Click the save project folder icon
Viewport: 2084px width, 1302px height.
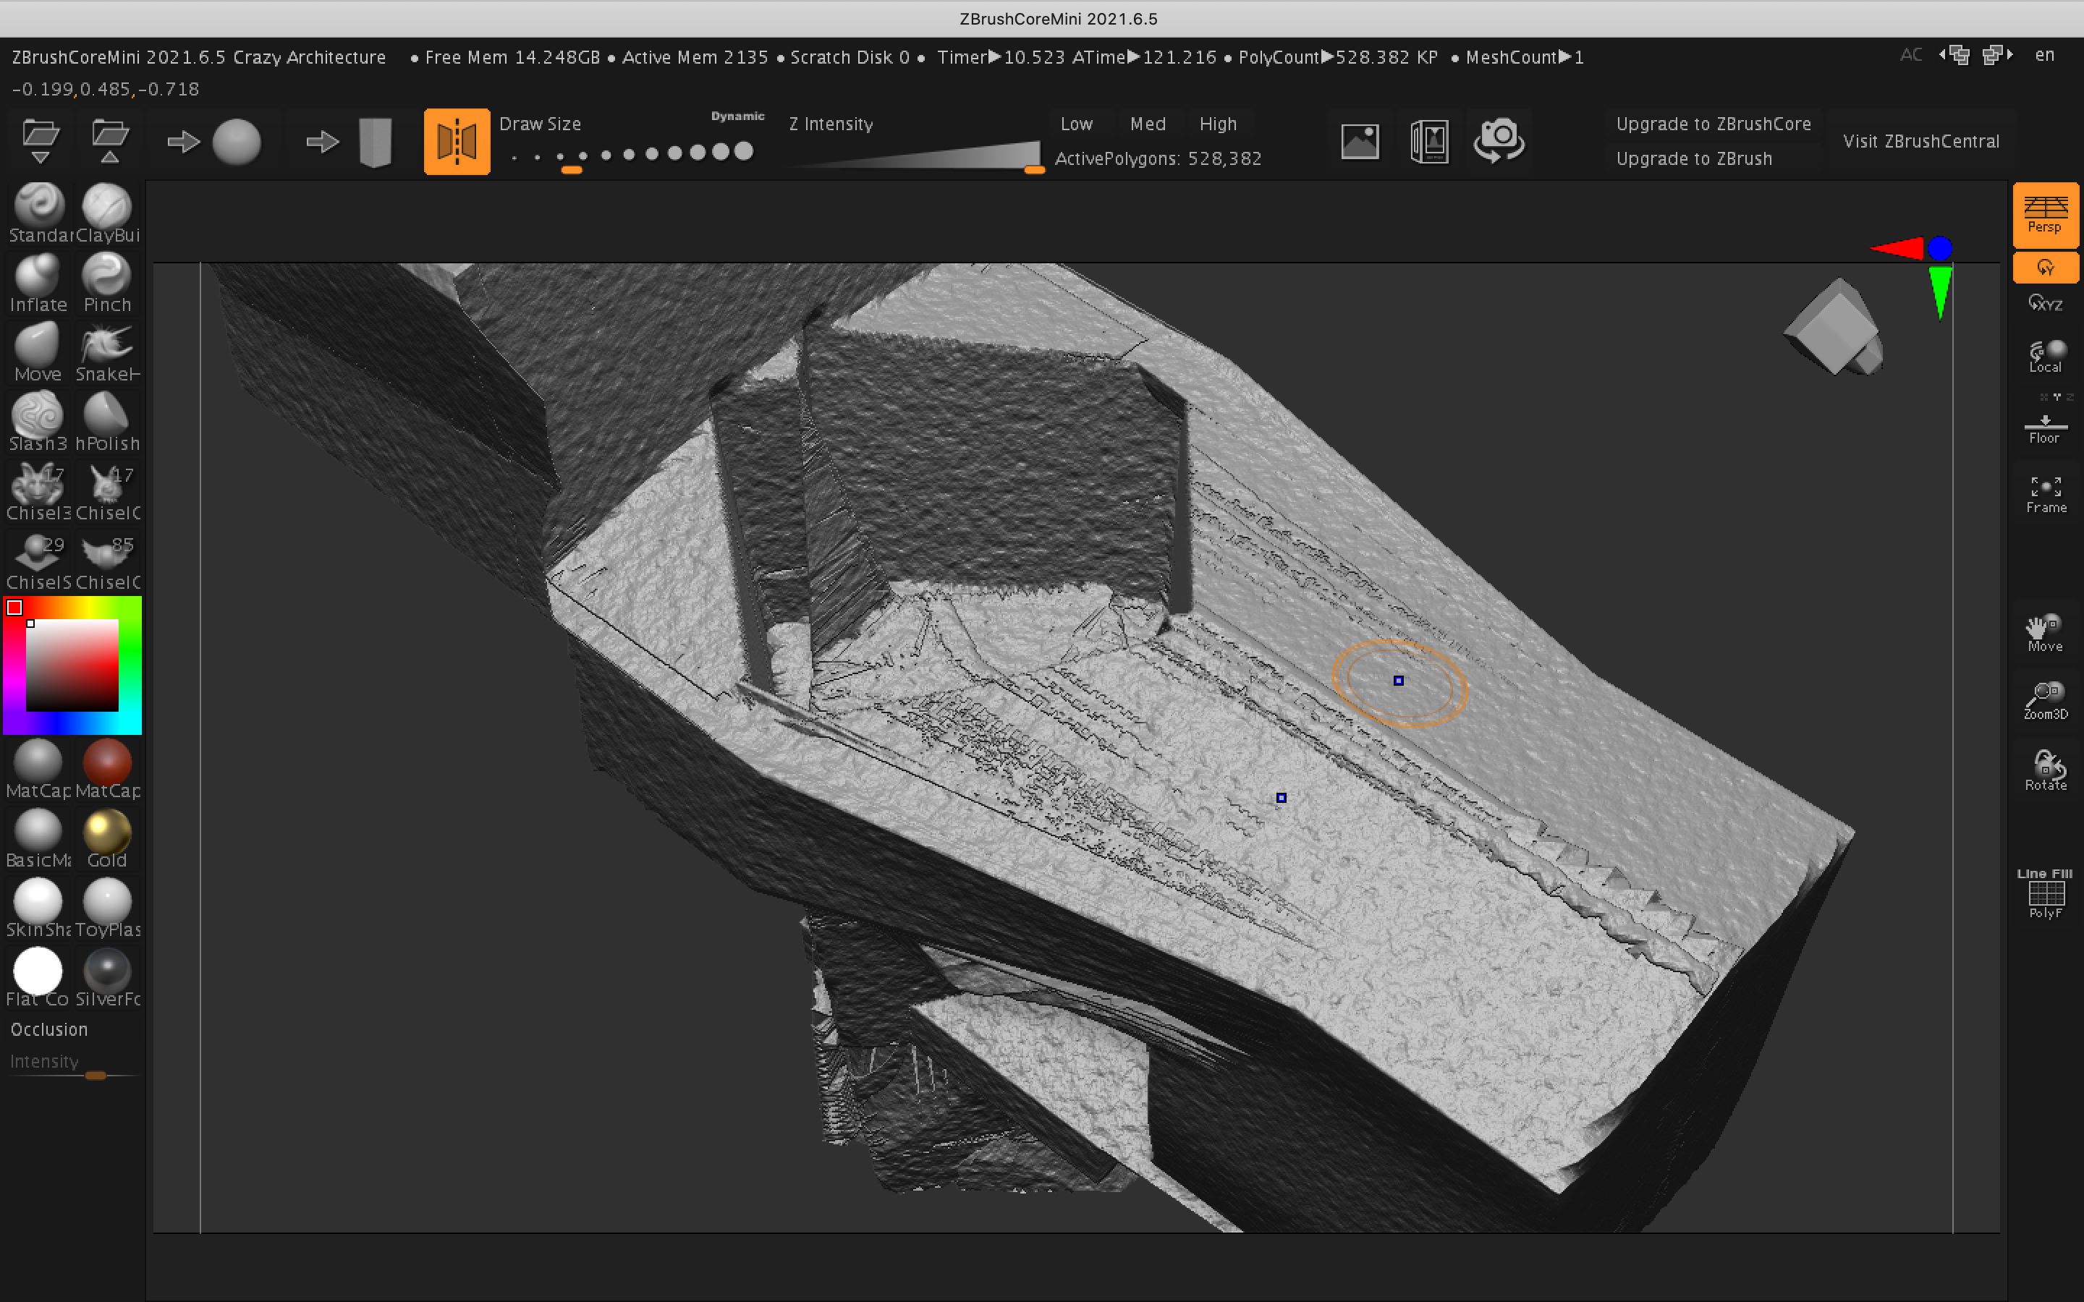(109, 141)
